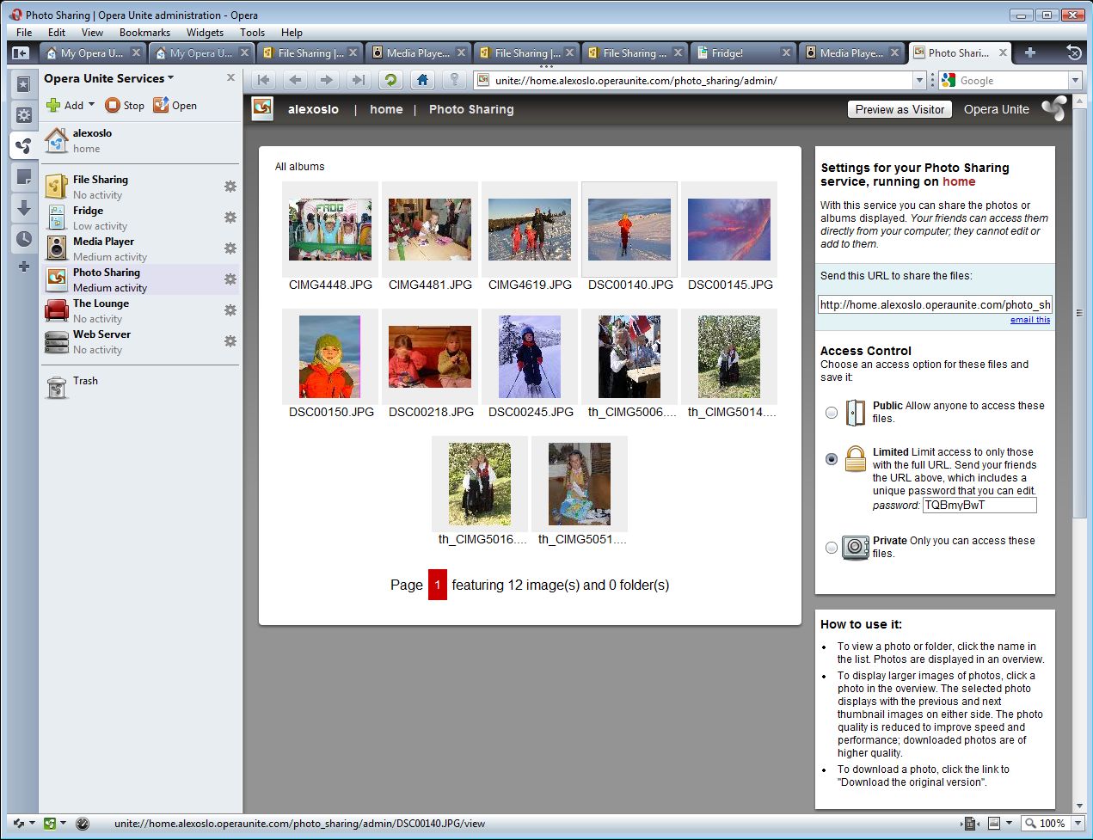This screenshot has height=840, width=1093.
Task: Open the History clock panel icon
Action: (24, 239)
